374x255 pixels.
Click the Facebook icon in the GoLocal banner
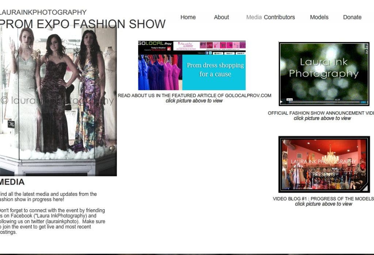pos(207,53)
